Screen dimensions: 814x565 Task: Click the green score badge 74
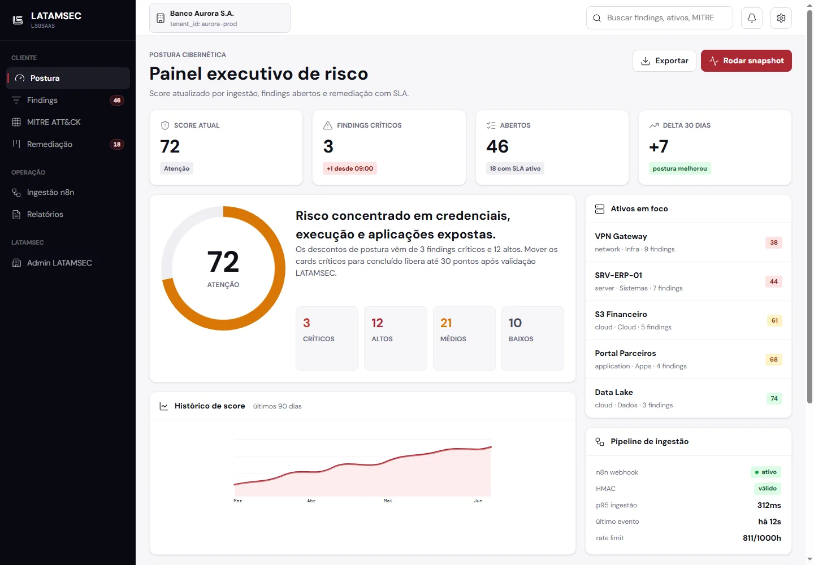coord(774,398)
